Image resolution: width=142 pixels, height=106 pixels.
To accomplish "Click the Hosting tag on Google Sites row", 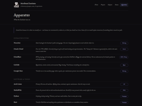I will [x=124, y=71].
